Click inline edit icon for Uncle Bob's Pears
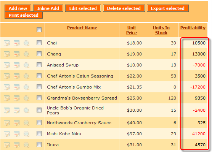Image resolution: width=212 pixels, height=152 pixels. click(17, 110)
